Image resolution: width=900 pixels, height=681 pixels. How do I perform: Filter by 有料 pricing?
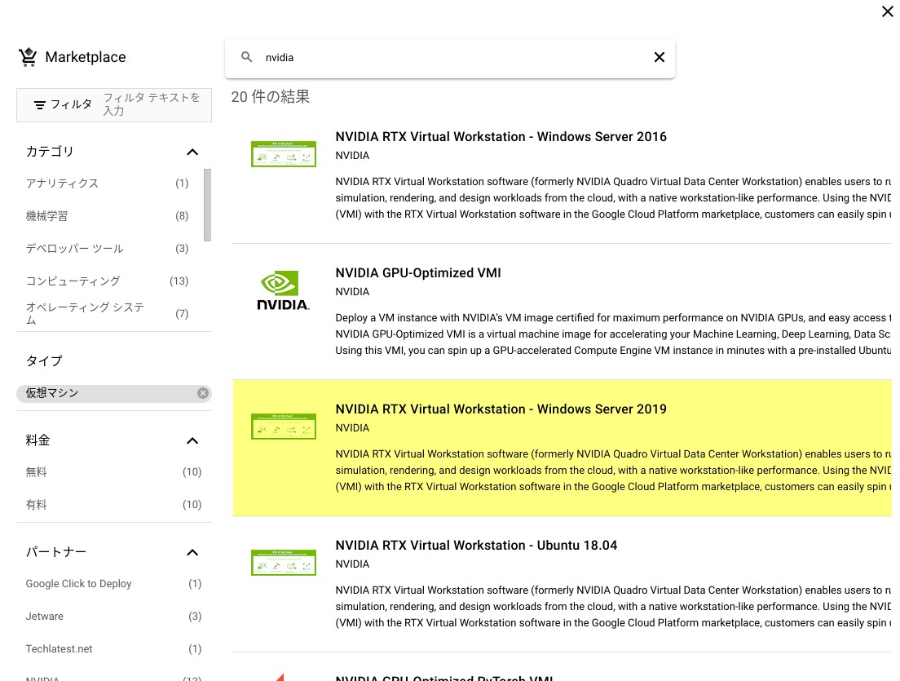[113, 505]
